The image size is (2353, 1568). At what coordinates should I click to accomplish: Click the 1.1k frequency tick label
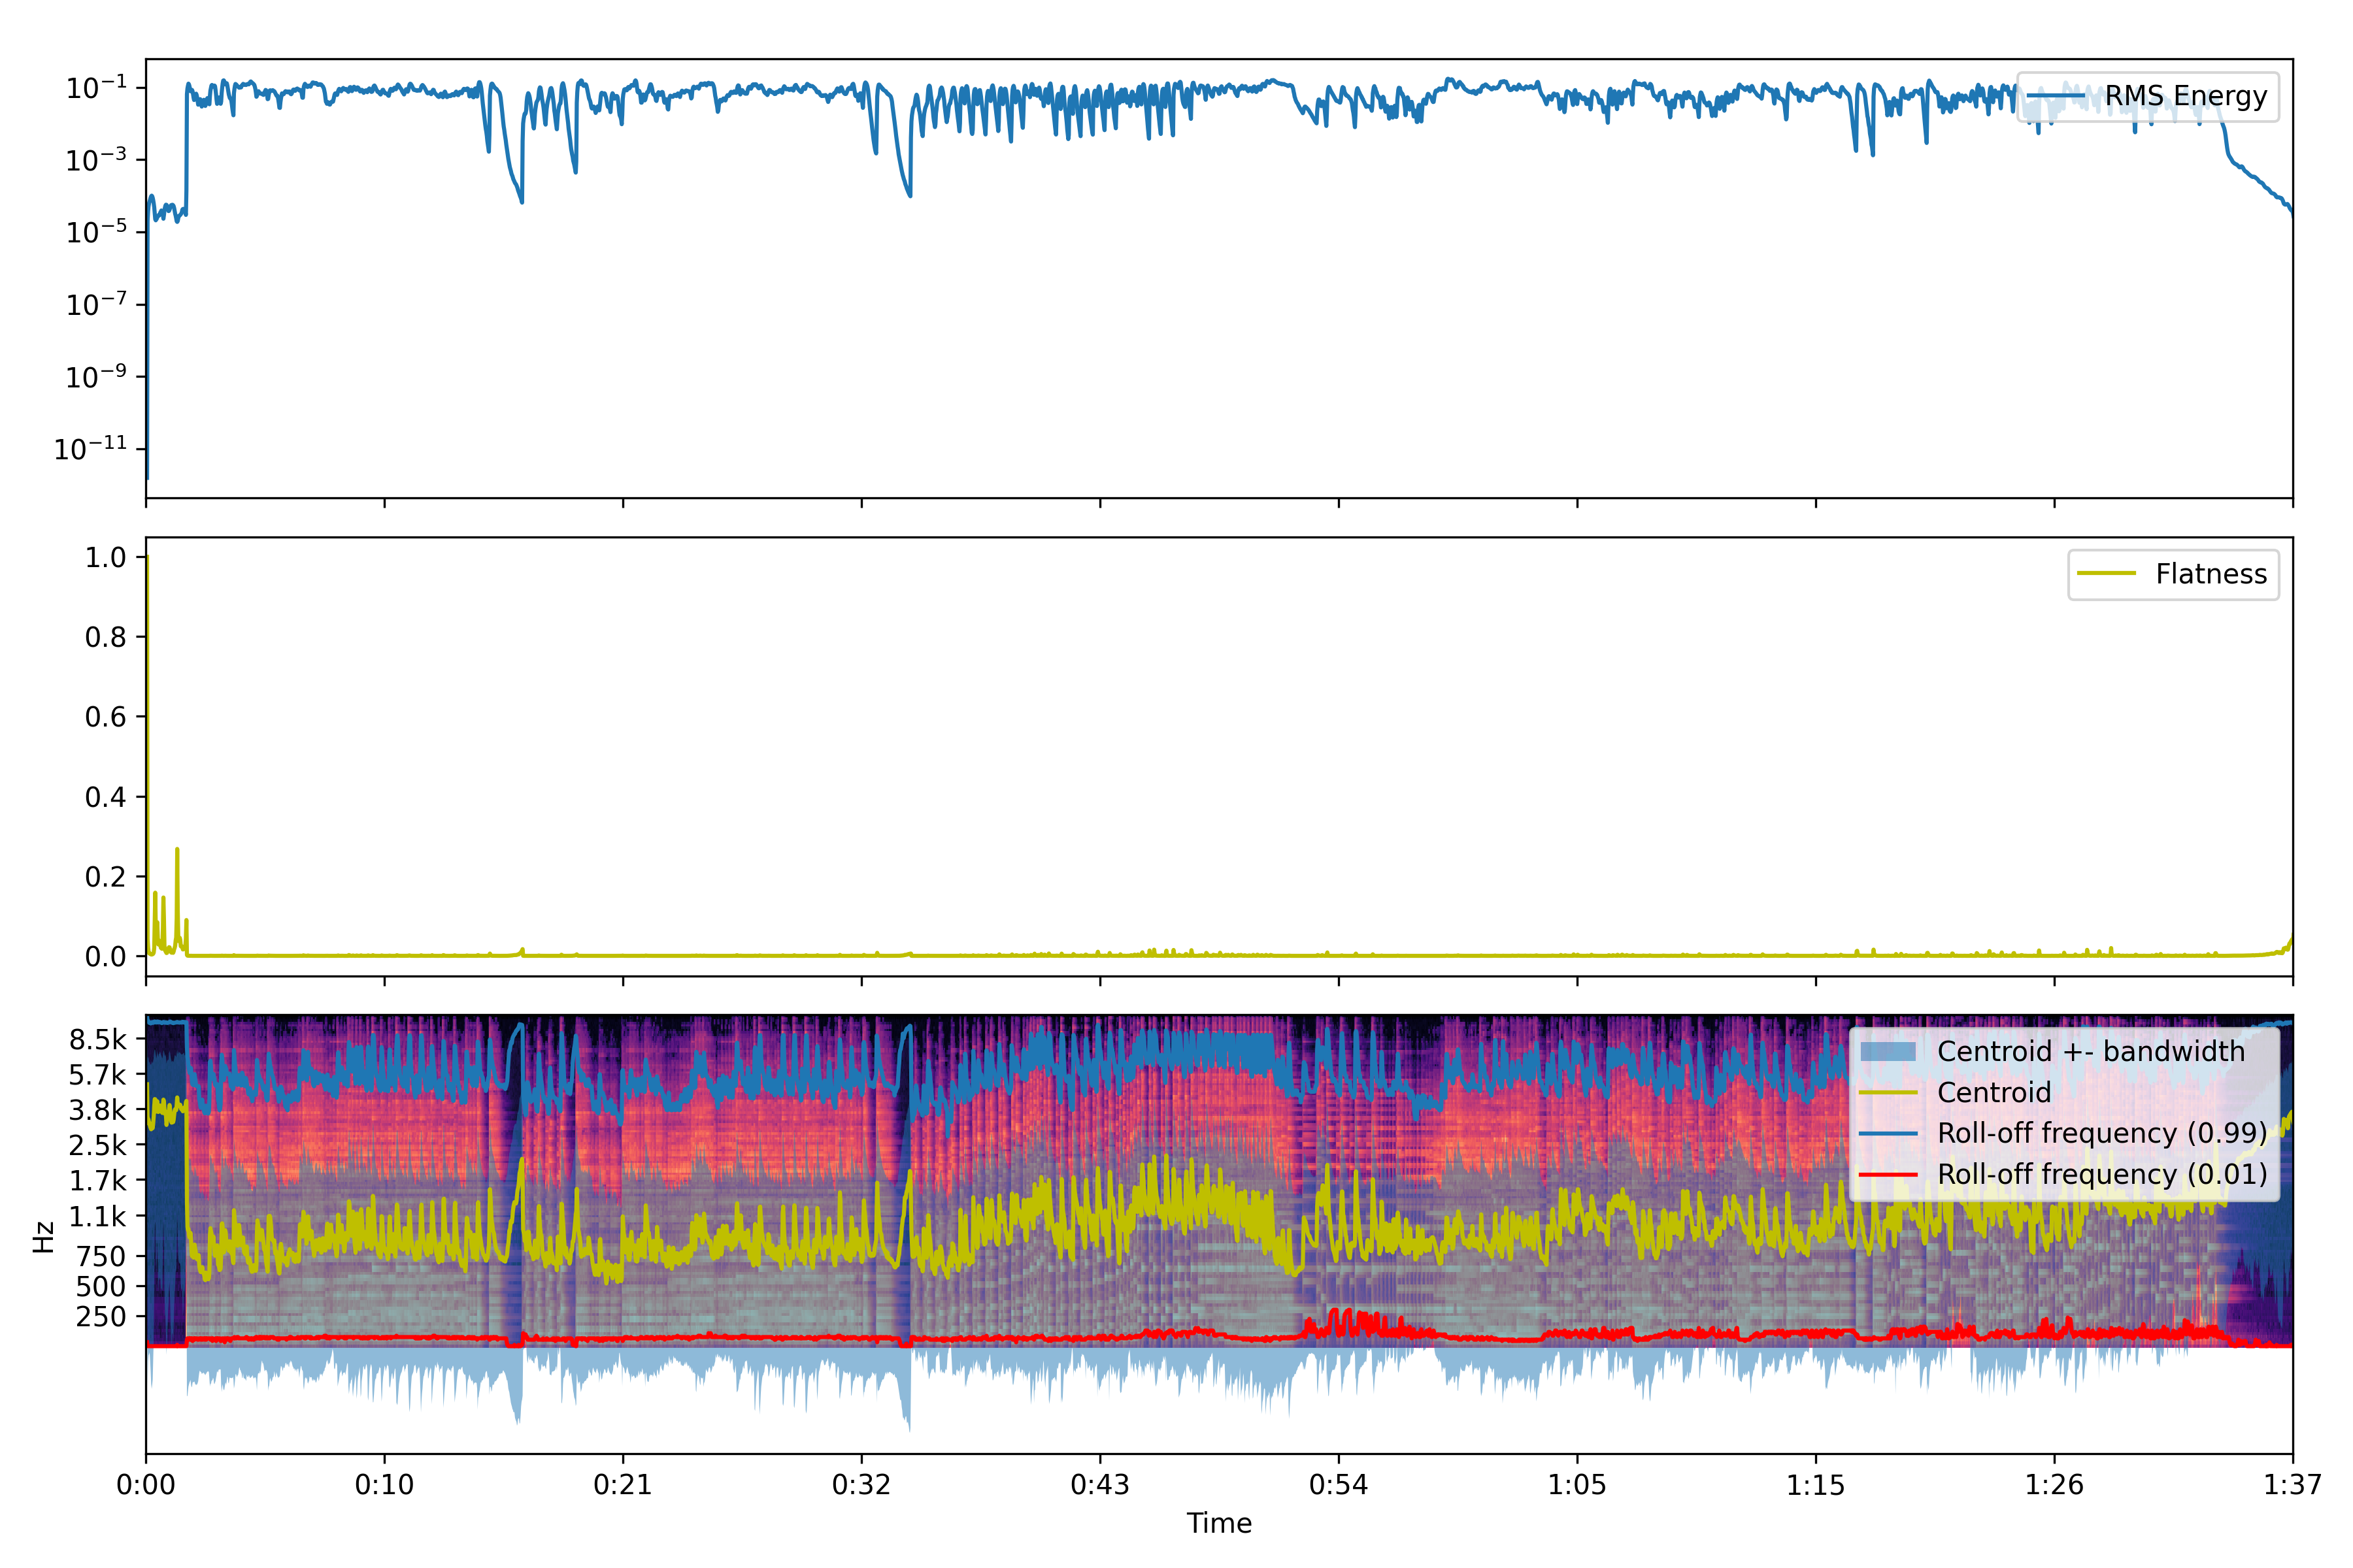point(98,1216)
